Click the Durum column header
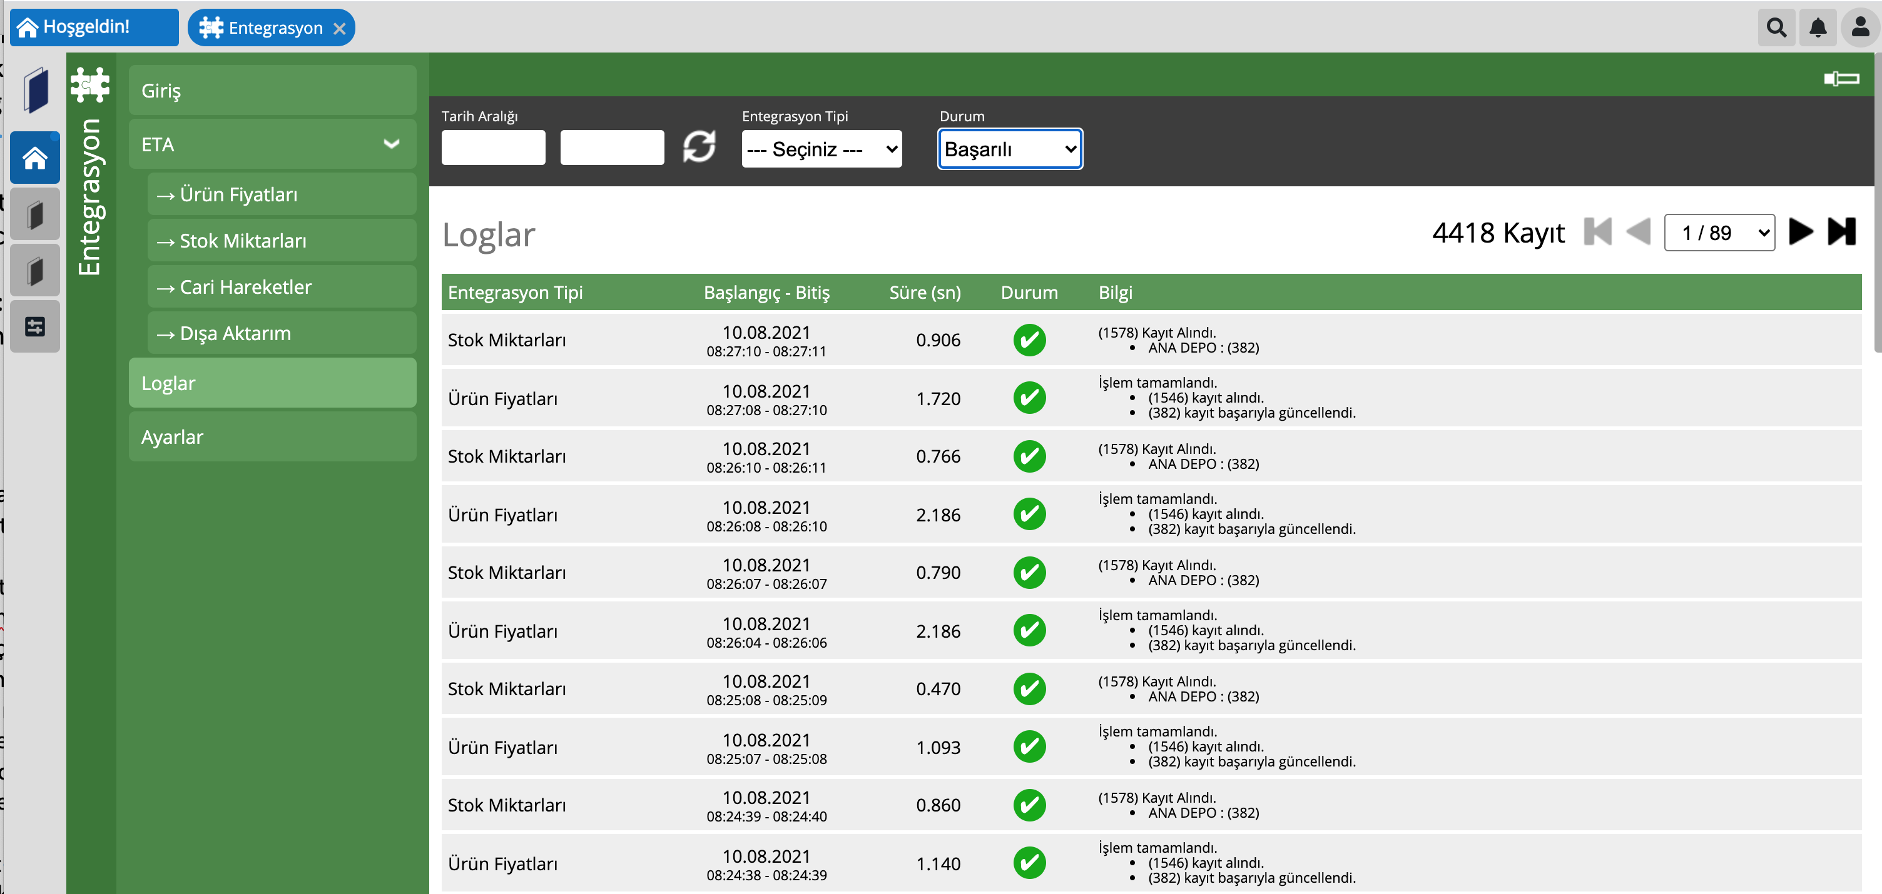Image resolution: width=1882 pixels, height=894 pixels. pyautogui.click(x=1029, y=292)
